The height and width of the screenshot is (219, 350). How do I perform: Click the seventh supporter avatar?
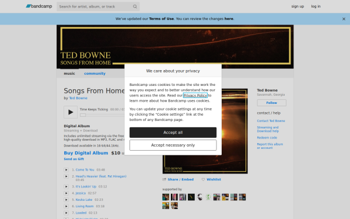tap(216, 197)
